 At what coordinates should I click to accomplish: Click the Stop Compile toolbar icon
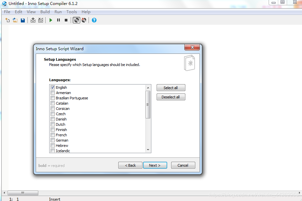41,20
